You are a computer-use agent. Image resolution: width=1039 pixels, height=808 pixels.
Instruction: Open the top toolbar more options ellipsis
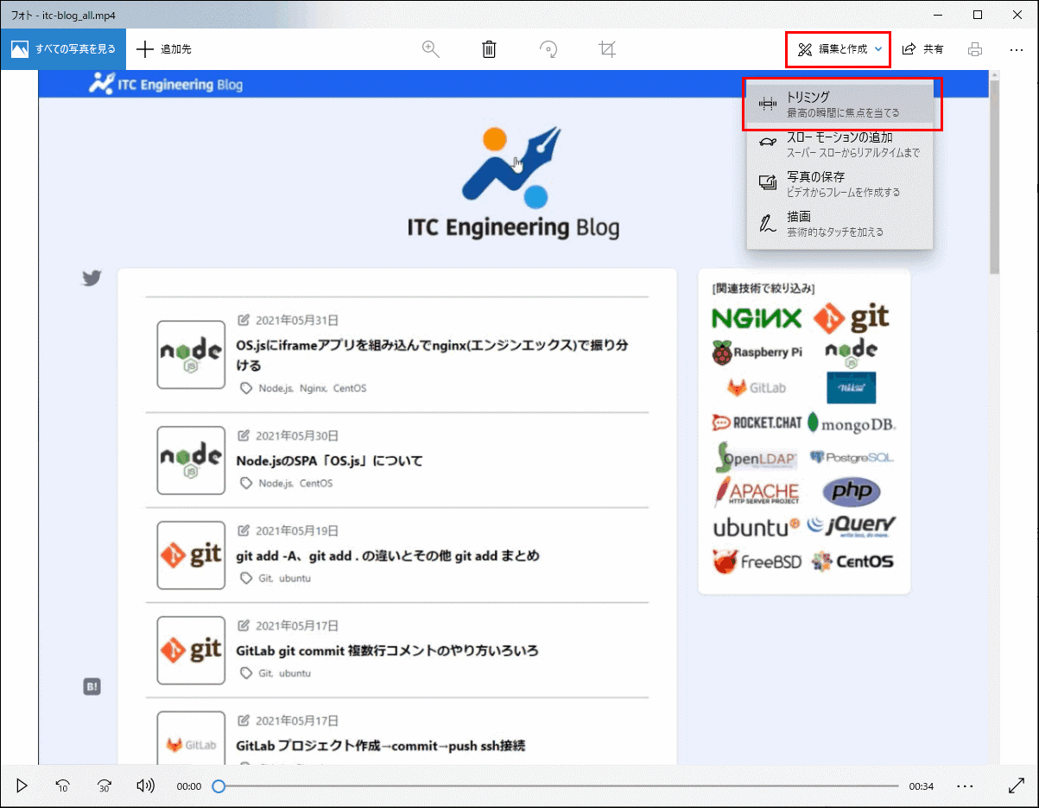tap(1017, 49)
